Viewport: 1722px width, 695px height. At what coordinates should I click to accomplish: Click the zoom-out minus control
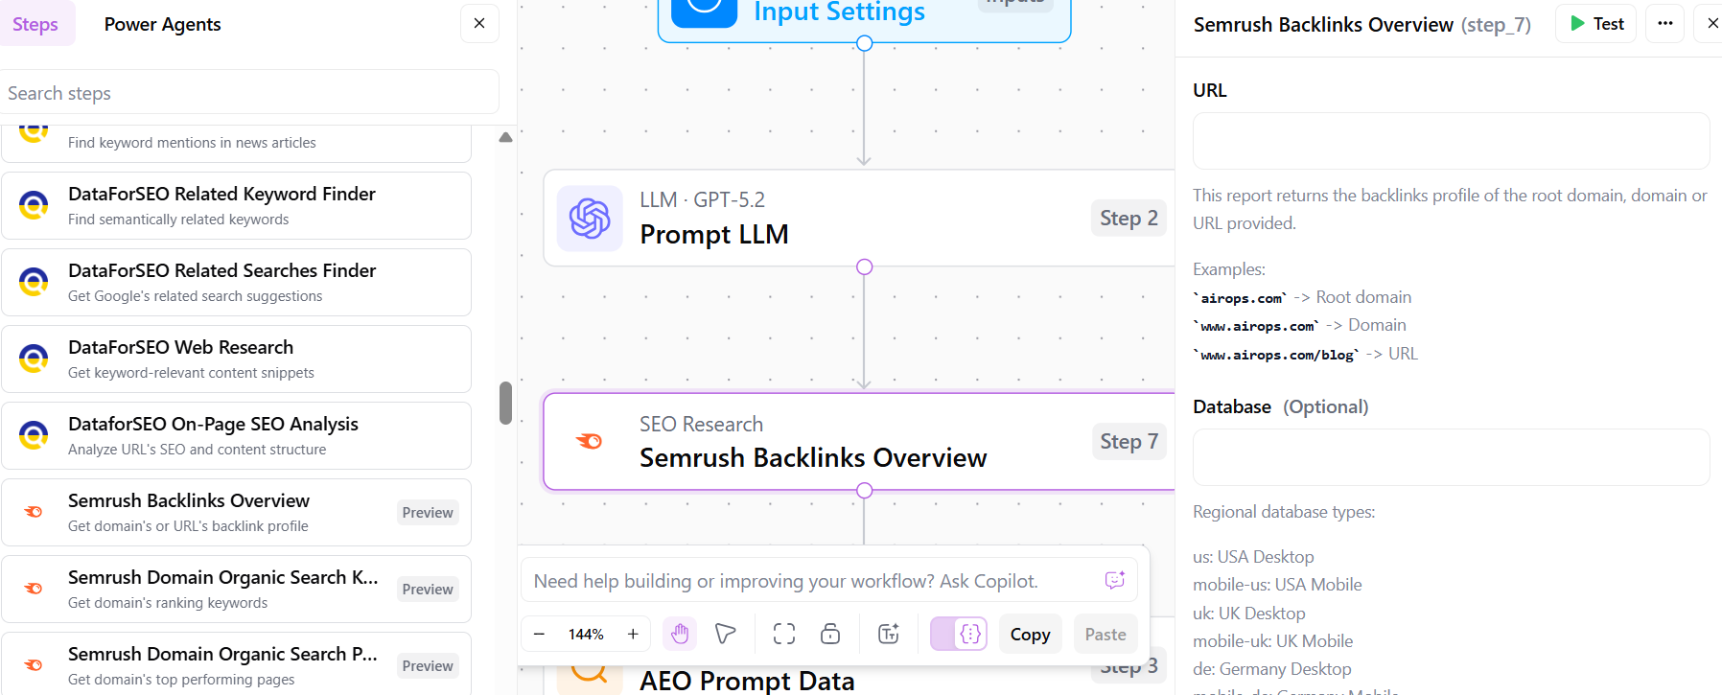pyautogui.click(x=539, y=634)
